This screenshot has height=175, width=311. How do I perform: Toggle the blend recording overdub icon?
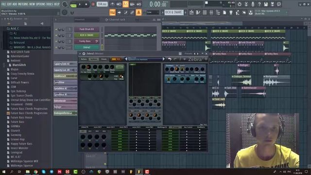point(132,4)
